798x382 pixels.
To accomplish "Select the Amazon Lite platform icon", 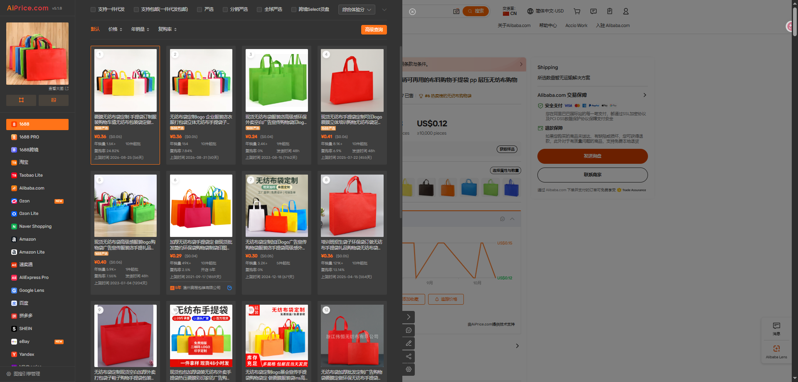I will [x=14, y=252].
